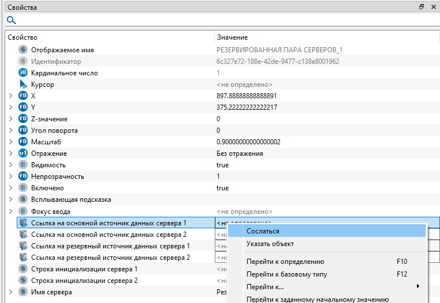Screen dimensions: 440x303
Task: Click the string icon beside Строка инициализации сервера 1
Action: click(x=23, y=269)
